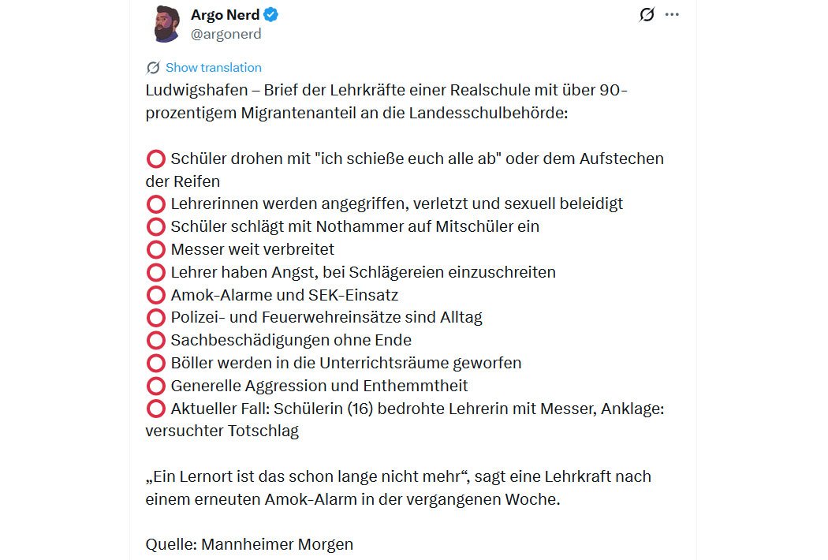Click the Argo Nerd display name
The width and height of the screenshot is (828, 560).
pos(225,14)
